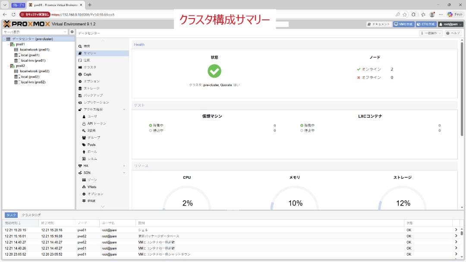Open the Ceph configuration panel

tap(87, 74)
